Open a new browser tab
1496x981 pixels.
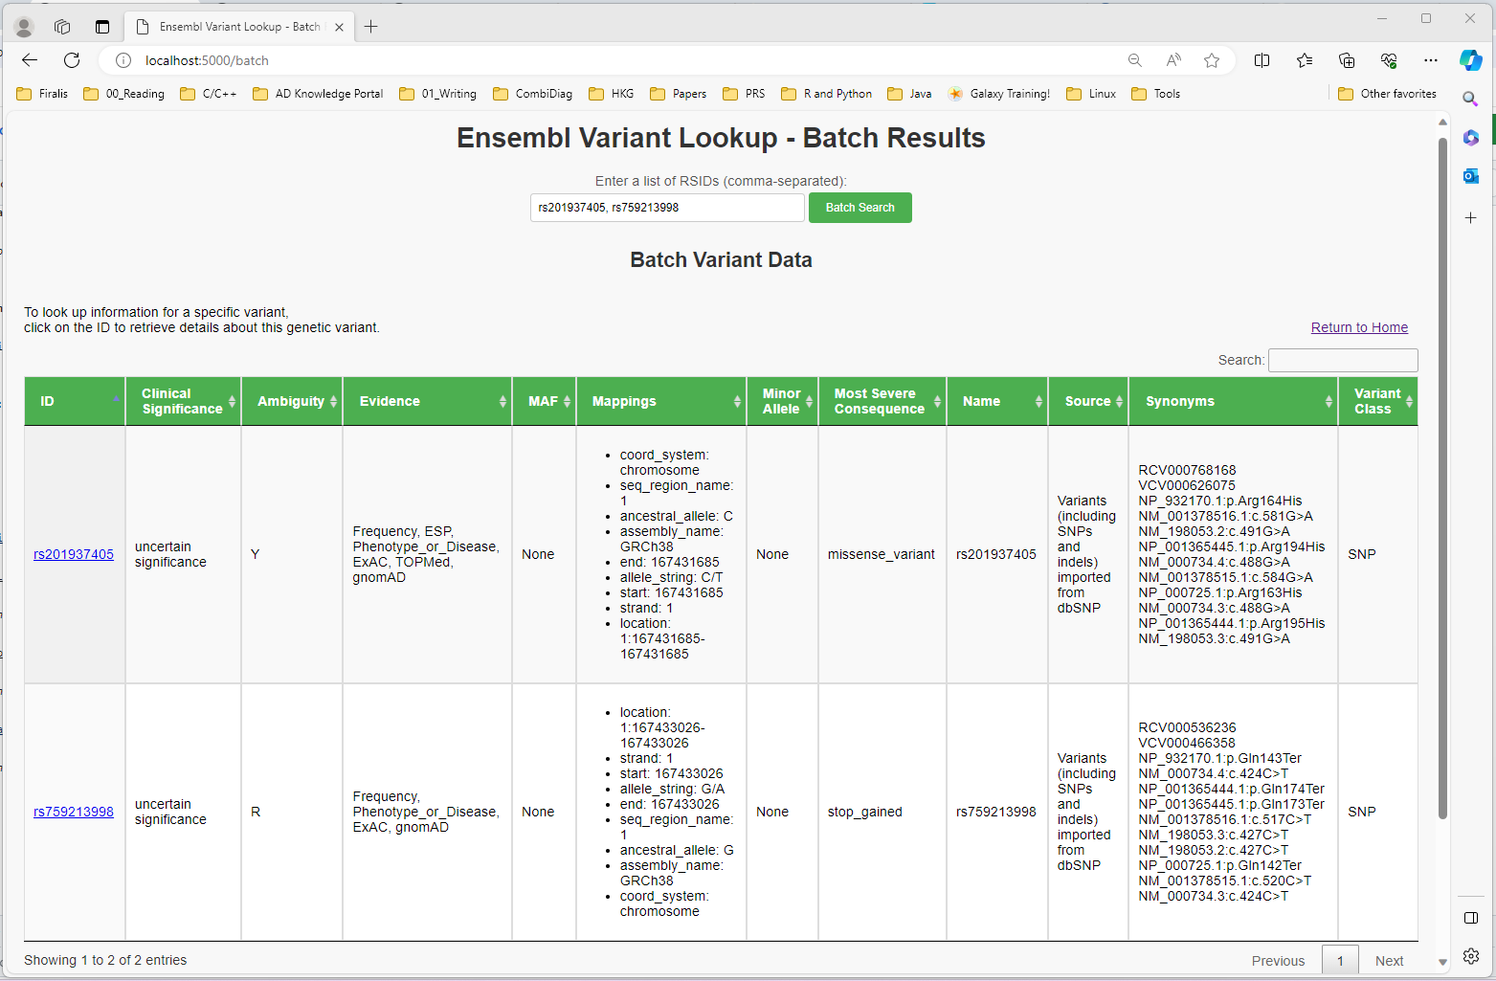(x=370, y=26)
